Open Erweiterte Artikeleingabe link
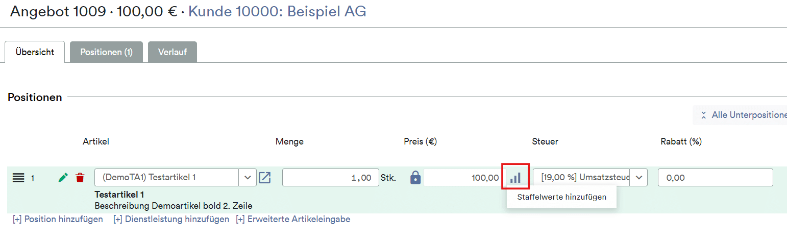Viewport: 787px width, 241px height. 293,219
